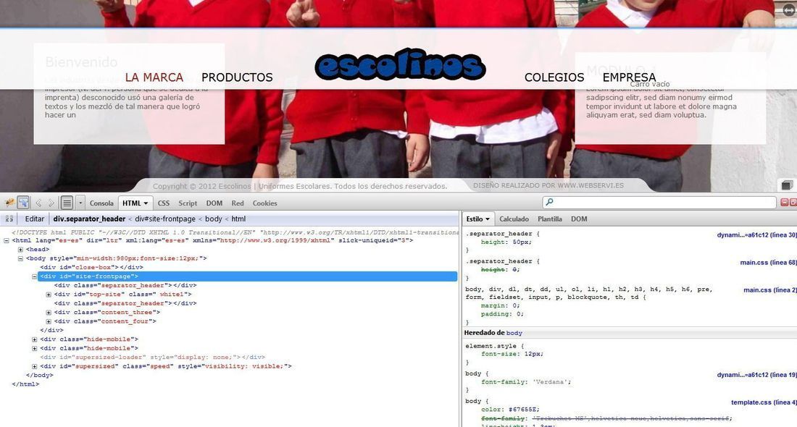Open PRODUCTOS in the site menu
797x427 pixels.
tap(237, 77)
